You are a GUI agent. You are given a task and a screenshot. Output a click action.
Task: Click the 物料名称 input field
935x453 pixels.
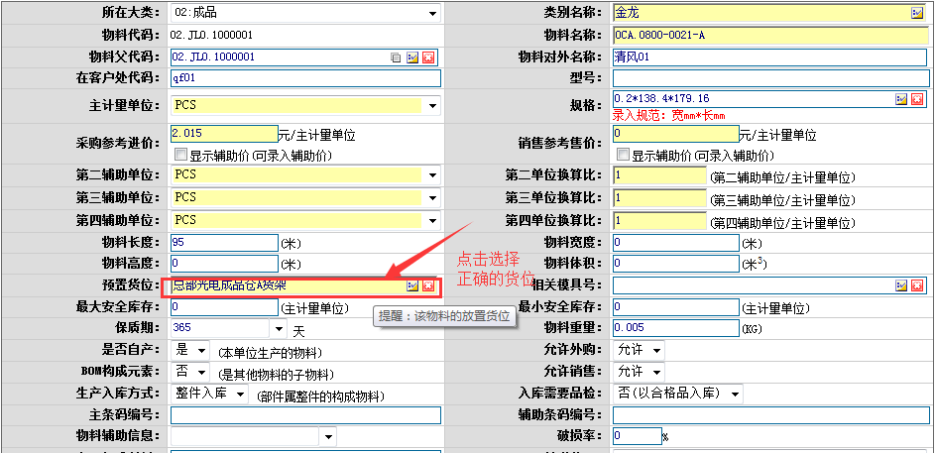point(771,36)
